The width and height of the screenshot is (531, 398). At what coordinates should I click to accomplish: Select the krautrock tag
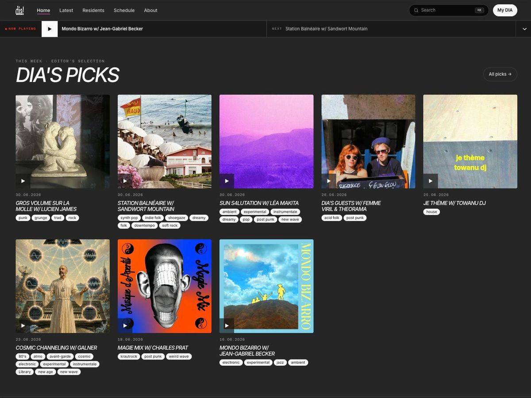(129, 356)
